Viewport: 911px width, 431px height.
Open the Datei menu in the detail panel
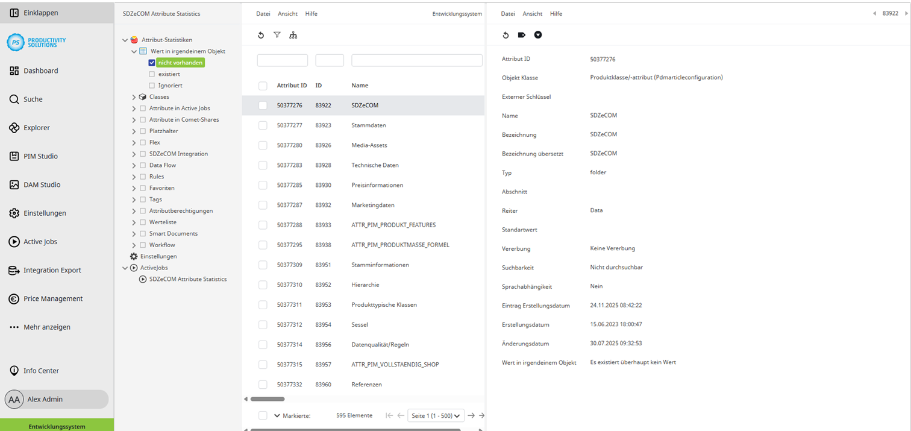[x=508, y=13]
